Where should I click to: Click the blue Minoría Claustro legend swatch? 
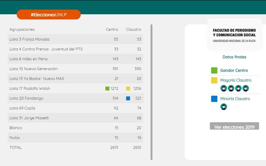pyautogui.click(x=214, y=99)
